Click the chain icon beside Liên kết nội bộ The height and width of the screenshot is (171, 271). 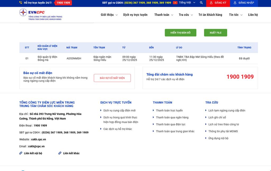pyautogui.click(x=21, y=153)
